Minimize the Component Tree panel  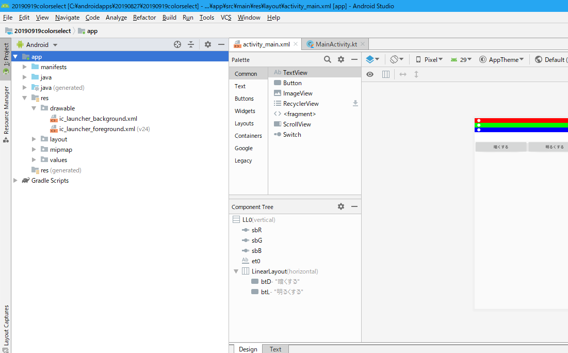(354, 206)
